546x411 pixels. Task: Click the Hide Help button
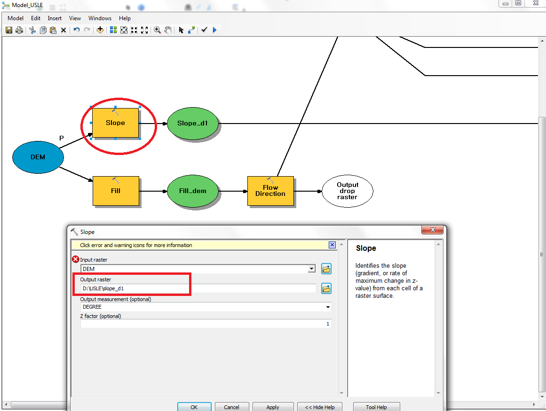320,407
